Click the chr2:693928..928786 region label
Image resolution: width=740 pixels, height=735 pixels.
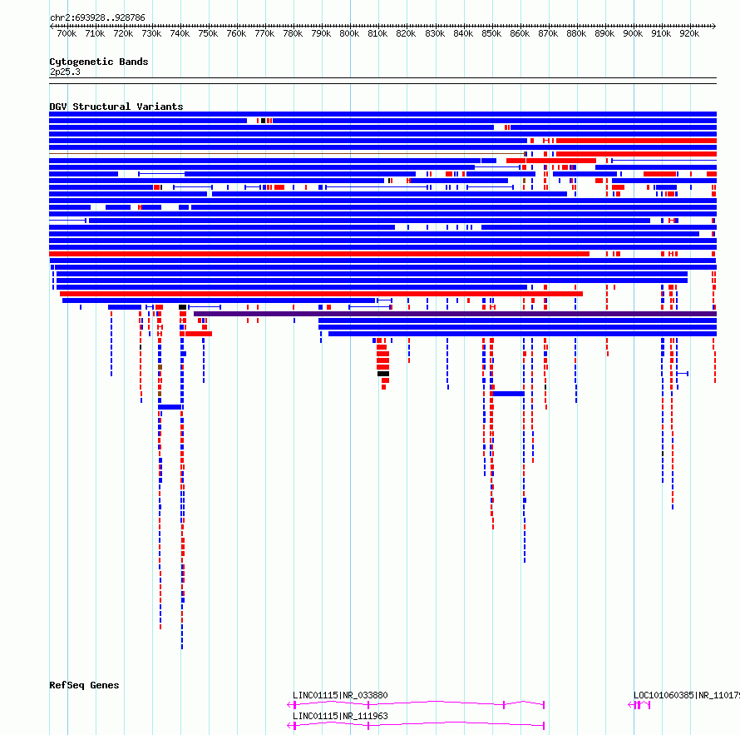[97, 17]
